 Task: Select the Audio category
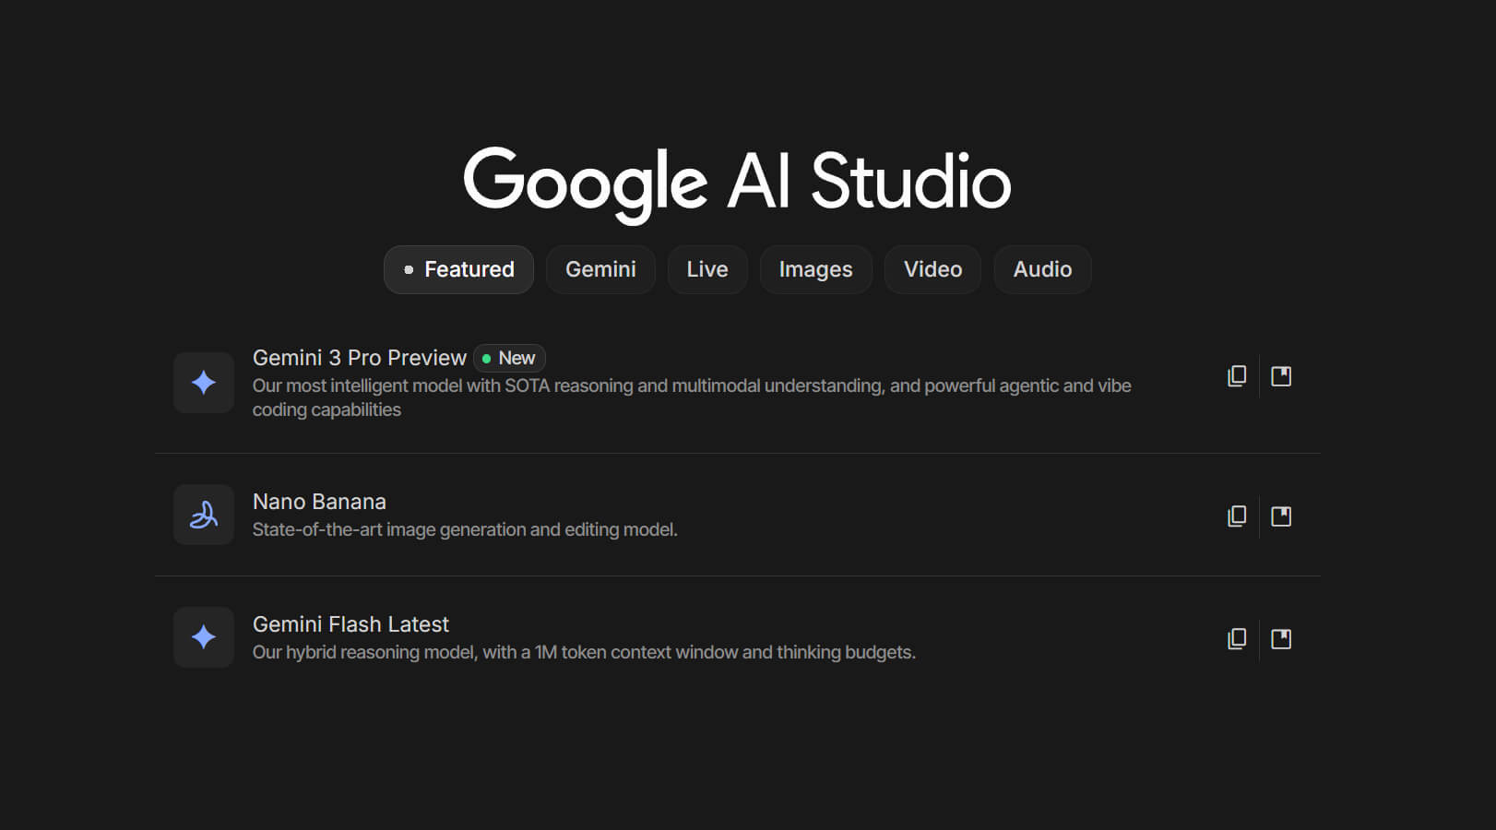(1042, 269)
